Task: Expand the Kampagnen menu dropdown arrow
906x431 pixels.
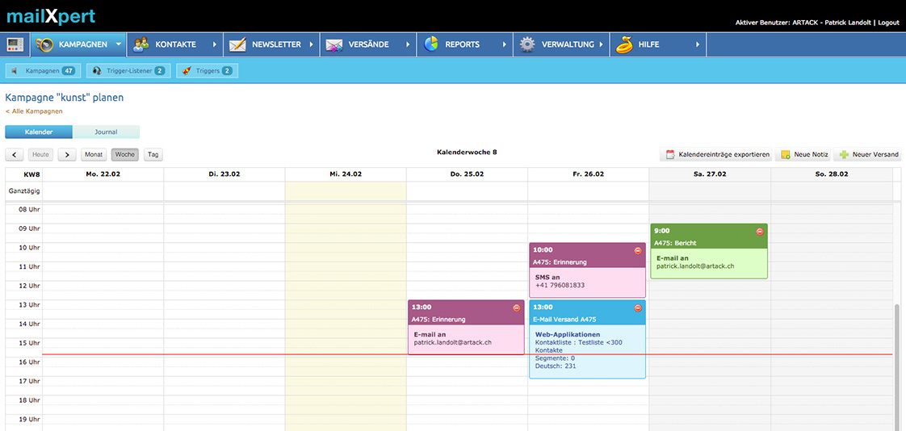Action: 119,44
